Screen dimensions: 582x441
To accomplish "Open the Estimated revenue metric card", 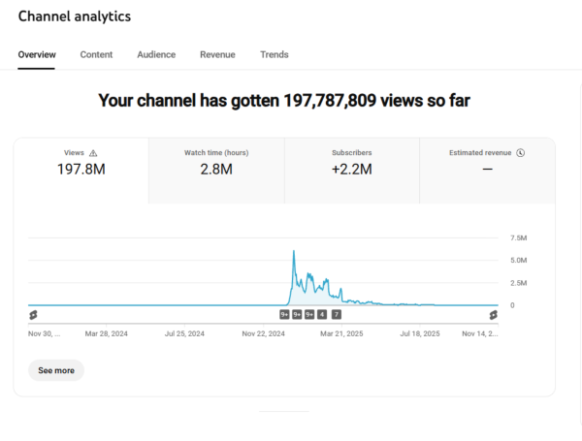I will pos(487,170).
